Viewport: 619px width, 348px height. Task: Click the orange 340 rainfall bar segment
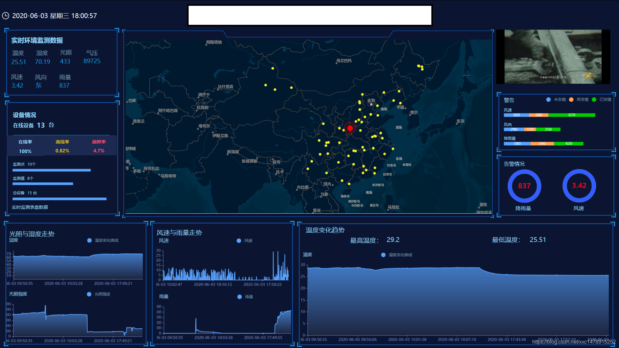coord(542,144)
